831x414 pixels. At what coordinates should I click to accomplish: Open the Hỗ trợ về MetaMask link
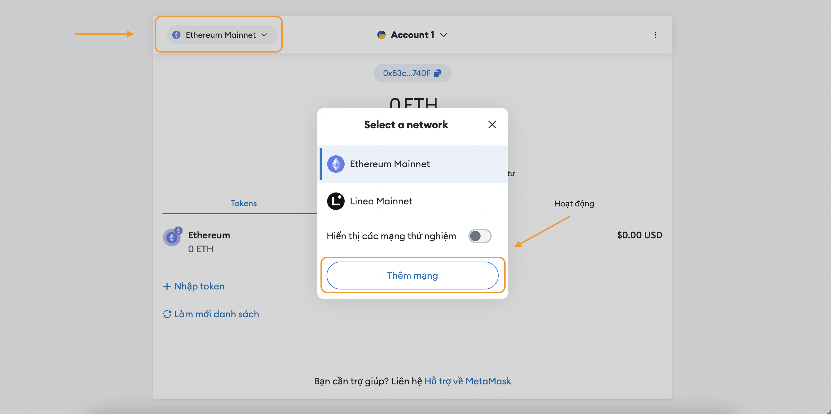pos(467,381)
